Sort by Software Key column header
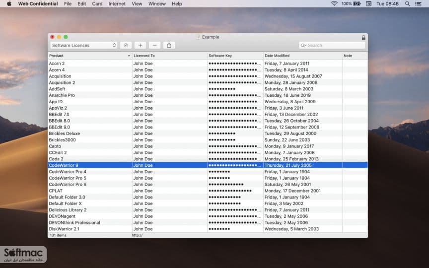 [x=235, y=56]
